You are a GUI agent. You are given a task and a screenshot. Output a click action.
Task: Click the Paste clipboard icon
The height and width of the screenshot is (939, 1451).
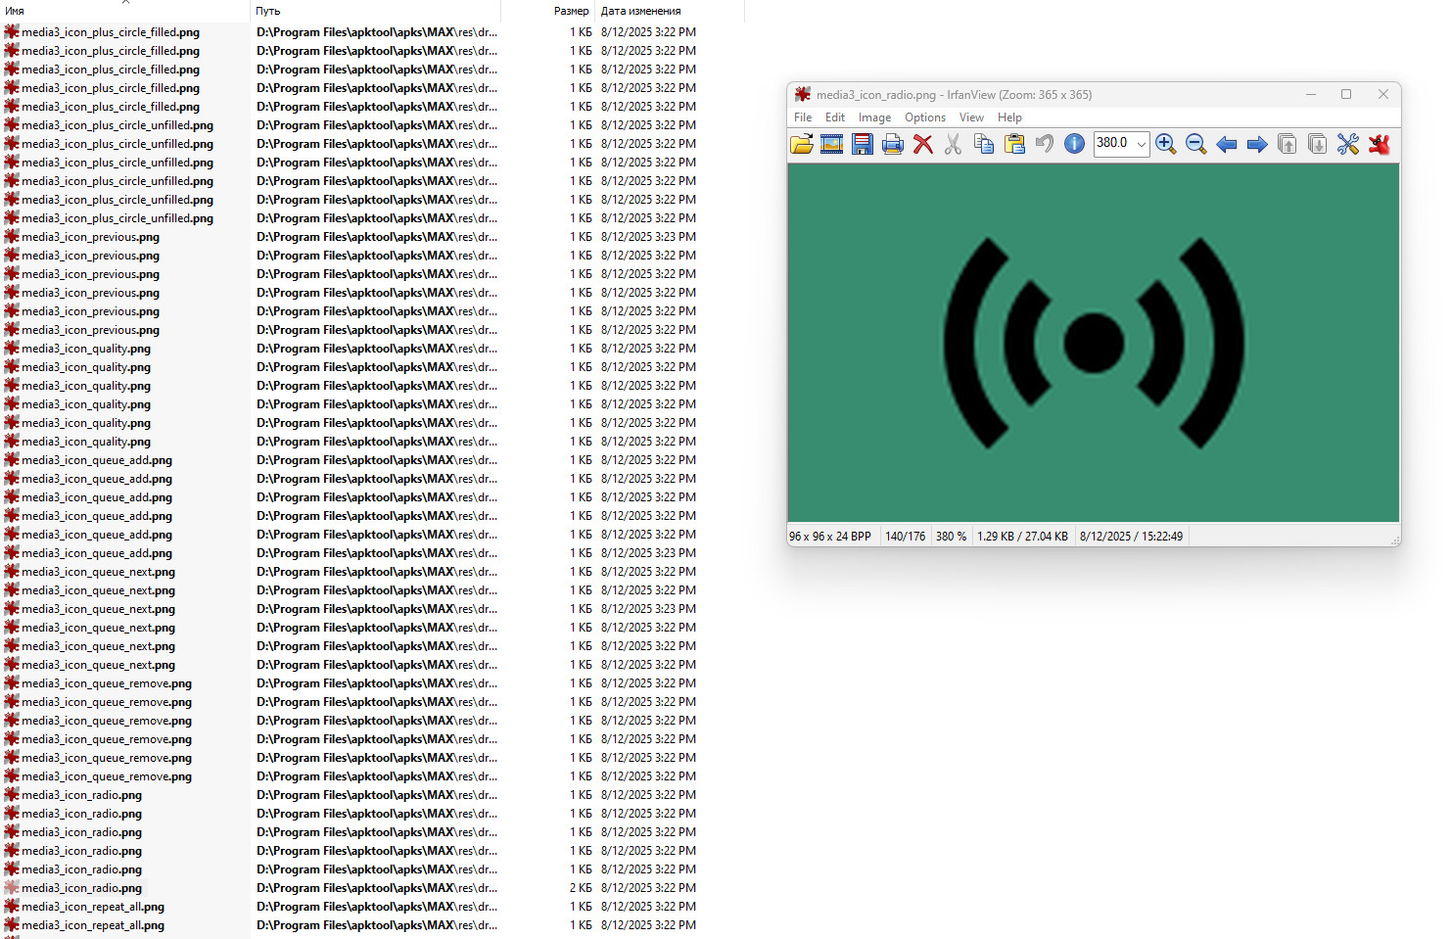(1014, 144)
